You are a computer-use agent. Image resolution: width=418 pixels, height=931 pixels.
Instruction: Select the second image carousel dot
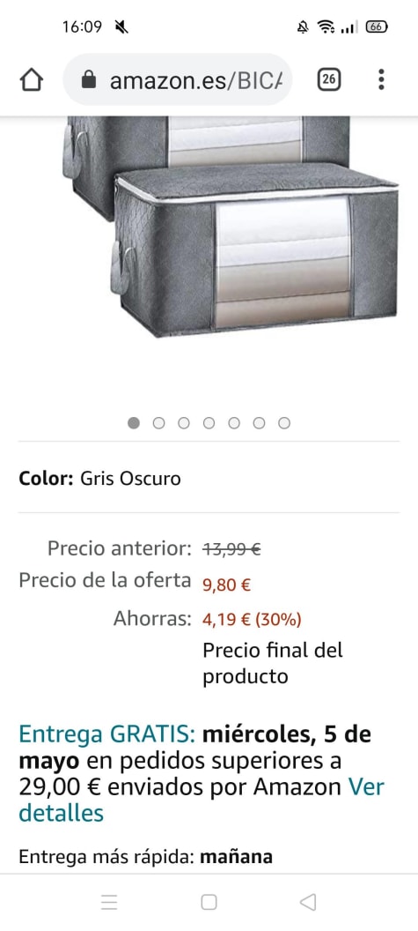[159, 423]
